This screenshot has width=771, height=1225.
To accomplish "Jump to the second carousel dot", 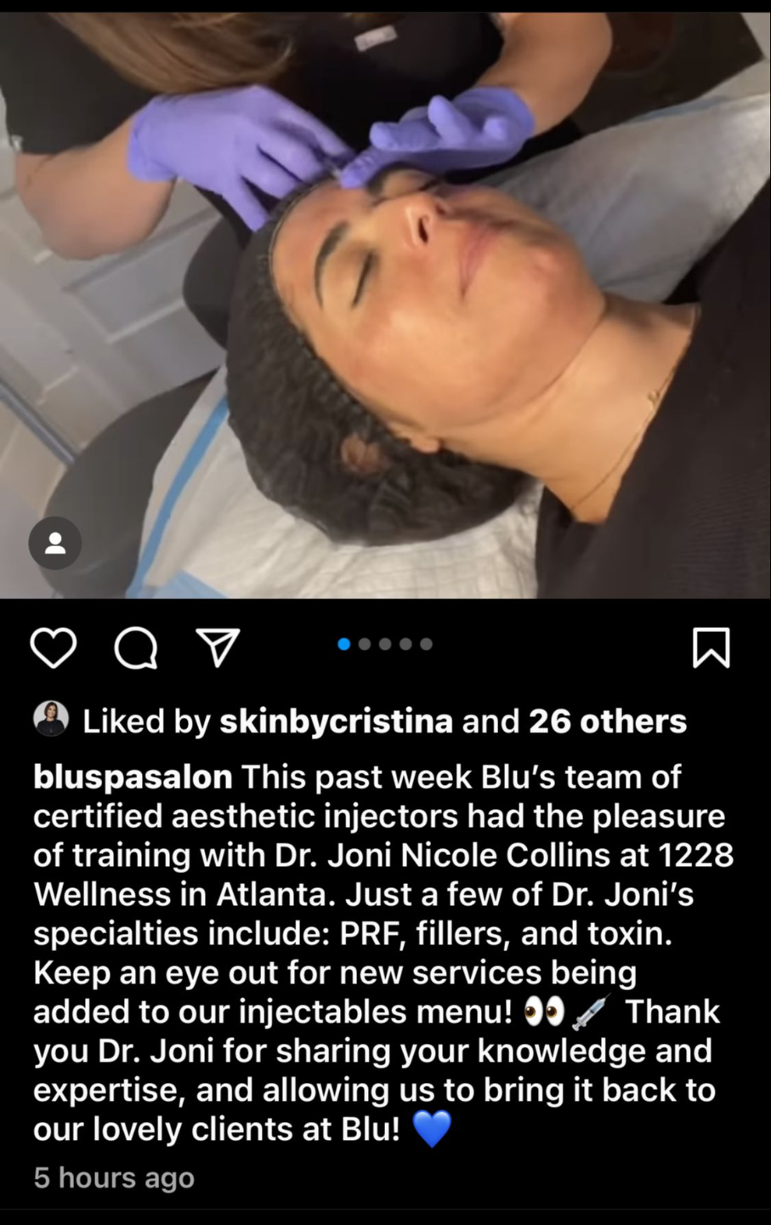I will click(365, 644).
